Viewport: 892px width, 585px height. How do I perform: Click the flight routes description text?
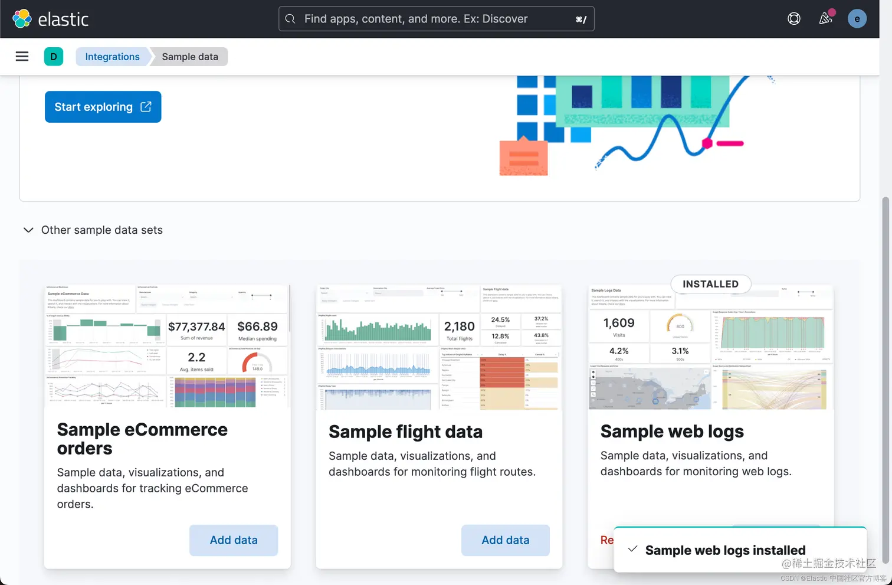pyautogui.click(x=432, y=464)
